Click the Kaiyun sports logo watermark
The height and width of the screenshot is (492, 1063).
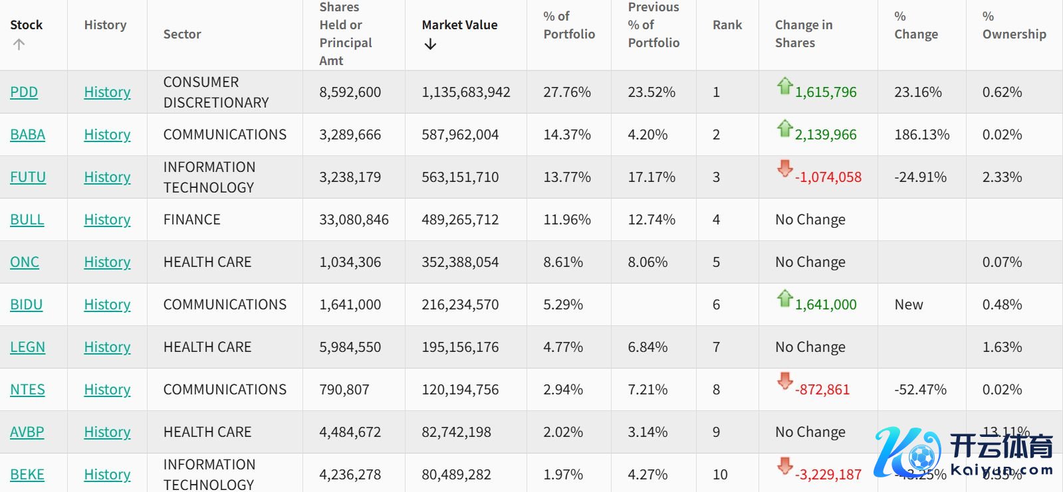[963, 454]
